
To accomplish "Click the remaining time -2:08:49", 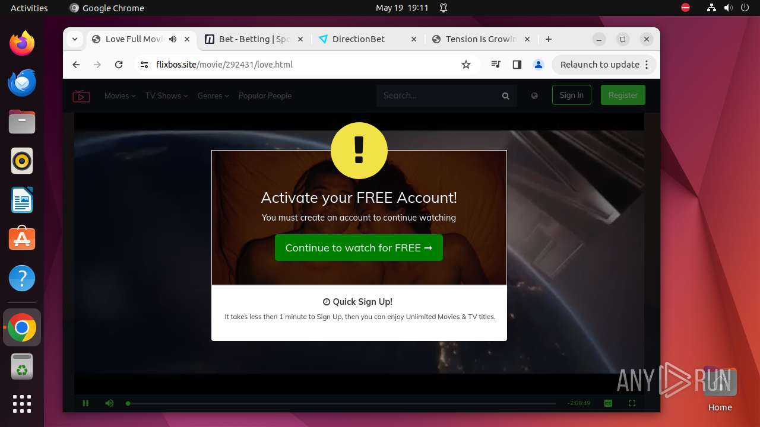I will (x=579, y=403).
